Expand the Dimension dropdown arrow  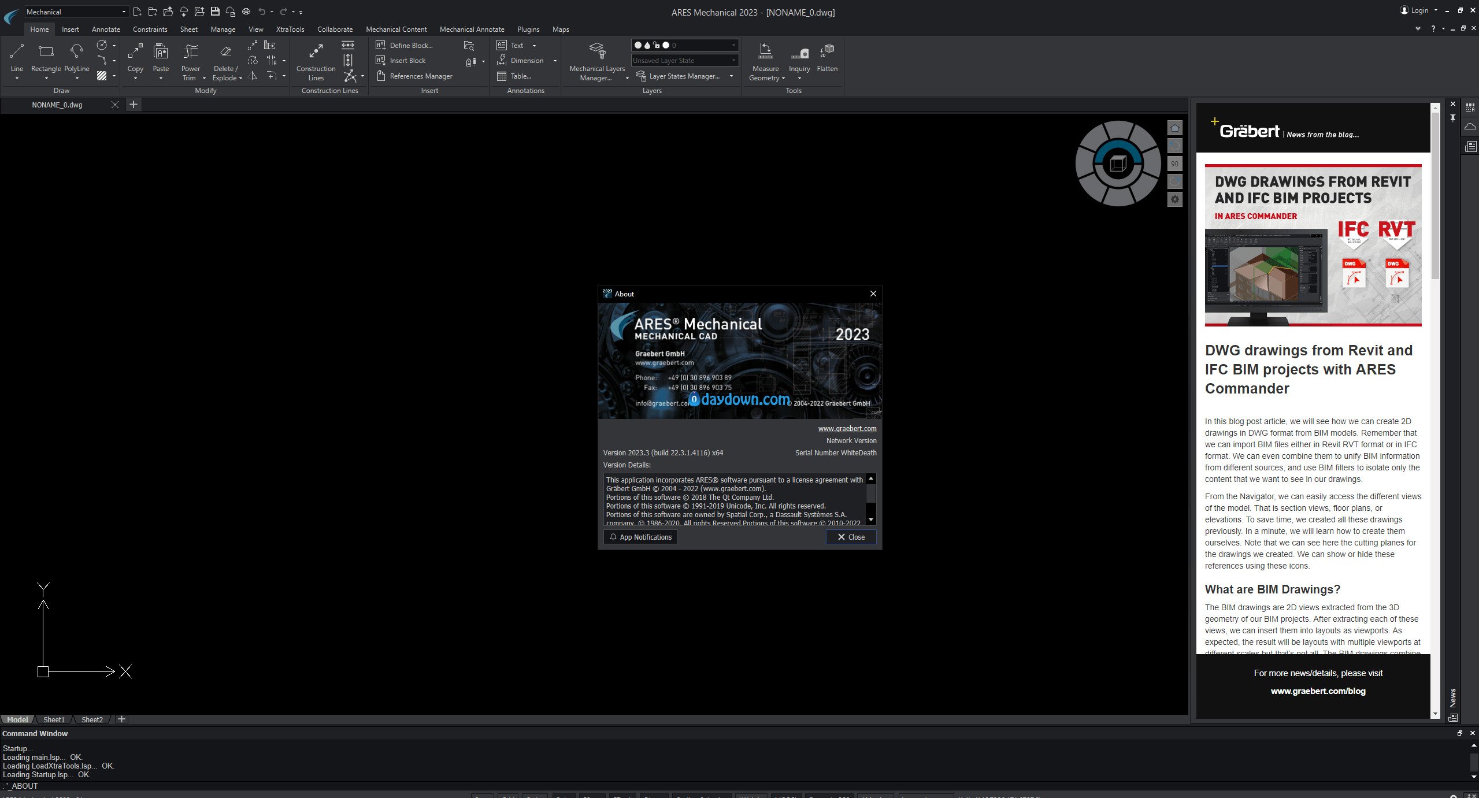(555, 61)
